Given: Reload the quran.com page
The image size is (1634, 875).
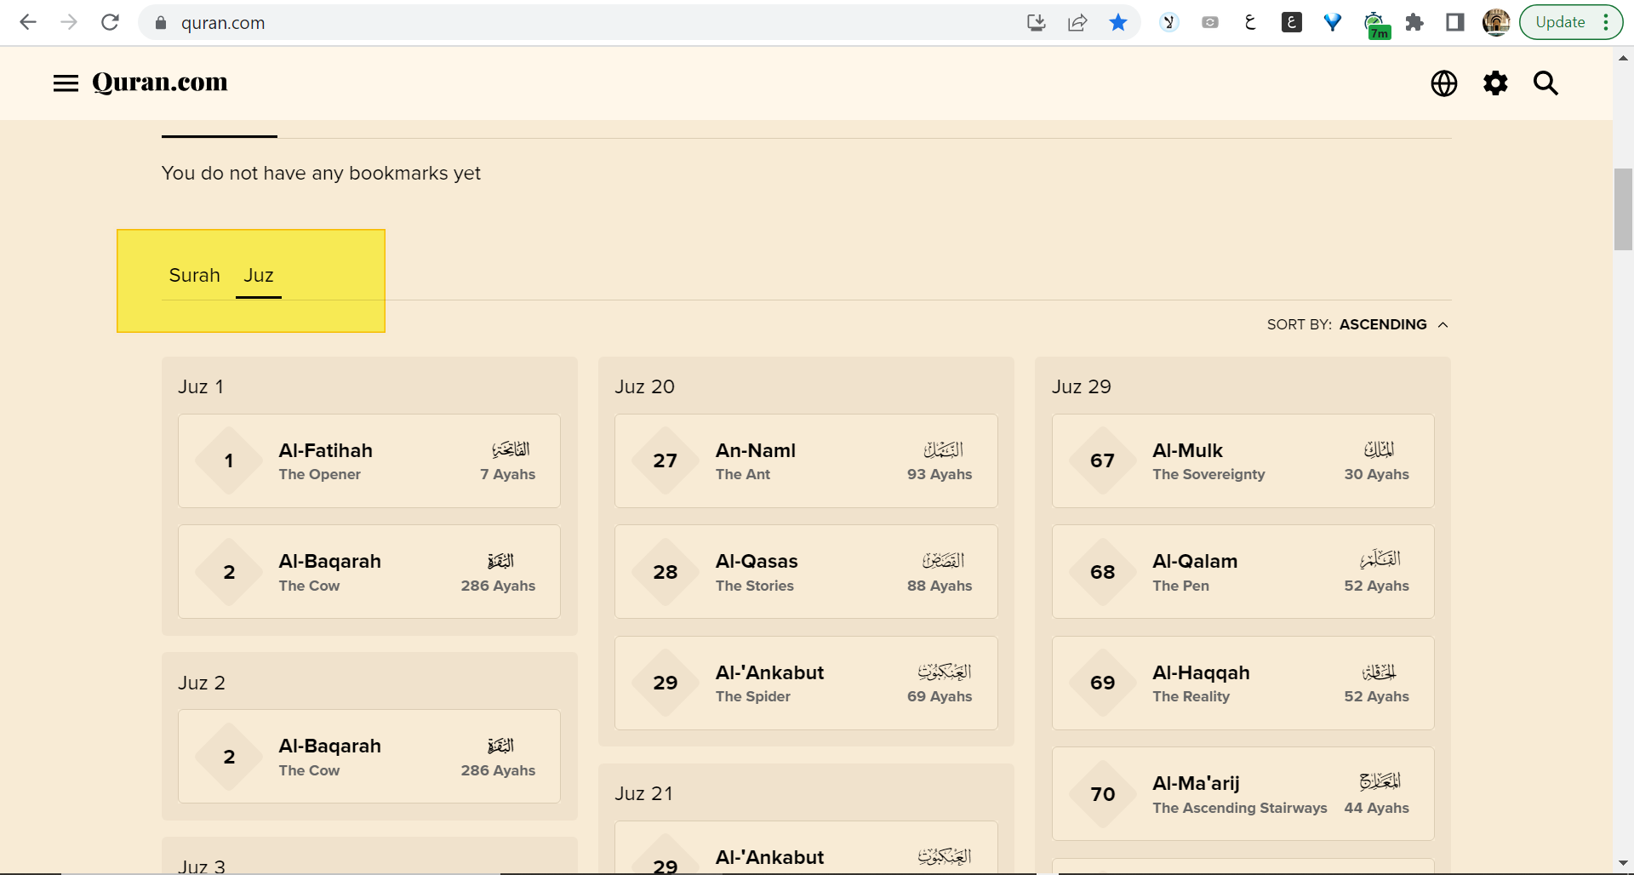Looking at the screenshot, I should pos(110,22).
